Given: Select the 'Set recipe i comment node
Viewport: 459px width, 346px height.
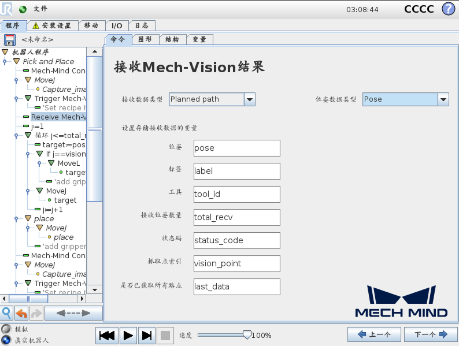Looking at the screenshot, I should [x=64, y=107].
